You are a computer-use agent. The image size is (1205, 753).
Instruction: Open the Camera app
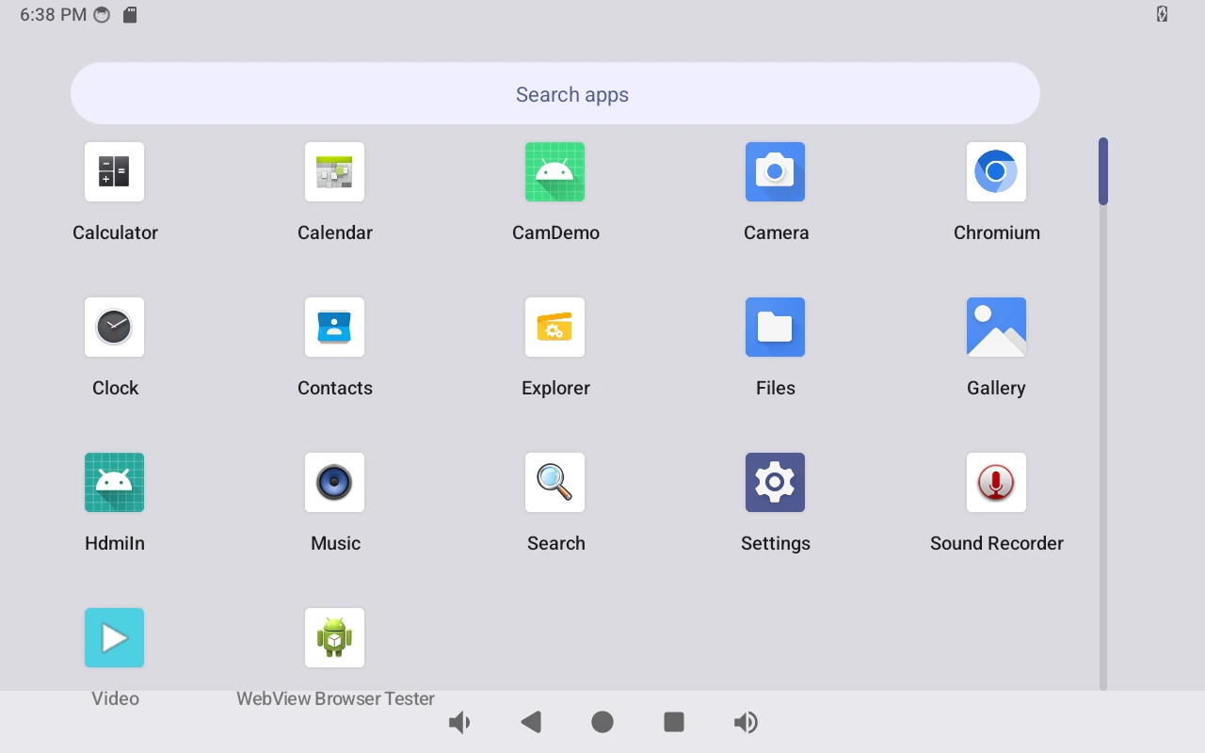[775, 171]
